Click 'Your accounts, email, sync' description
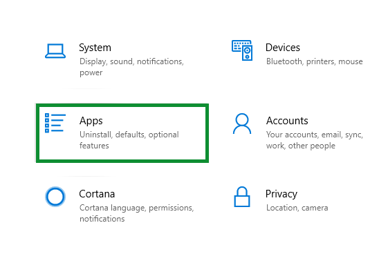Image resolution: width=388 pixels, height=254 pixels. [315, 135]
